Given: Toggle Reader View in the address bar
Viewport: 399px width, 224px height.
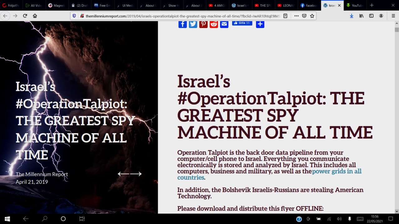Looking at the screenshot, I should [x=285, y=16].
